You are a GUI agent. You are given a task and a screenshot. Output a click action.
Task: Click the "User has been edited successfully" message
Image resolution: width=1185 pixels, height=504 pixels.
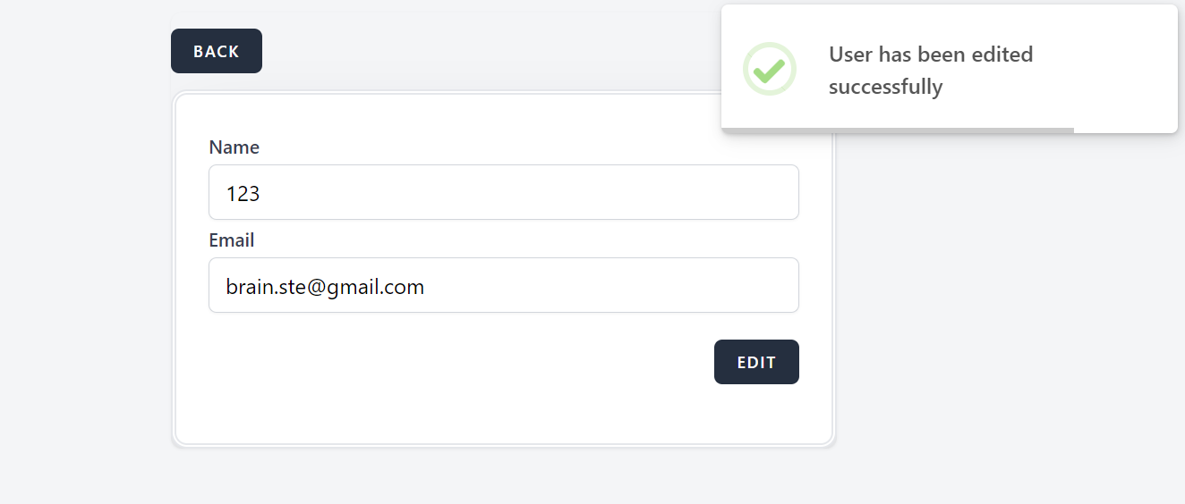[930, 71]
